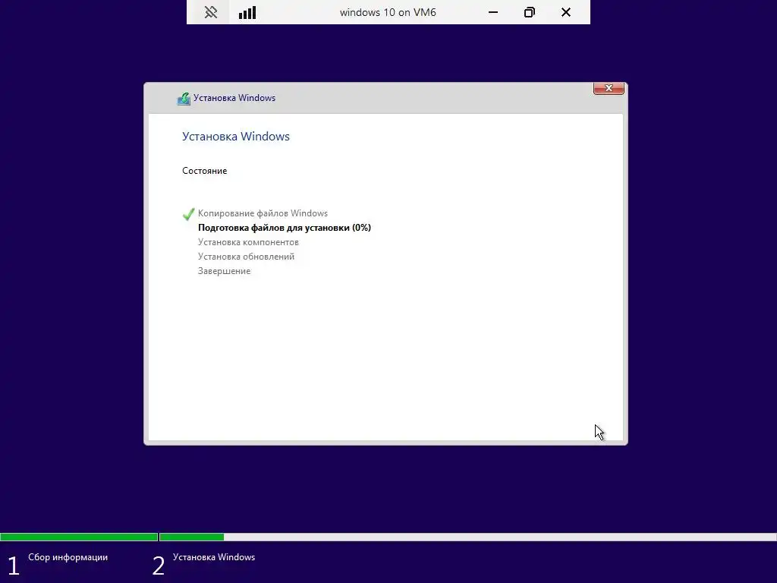Click the second stage installation progress bar

[x=467, y=537]
